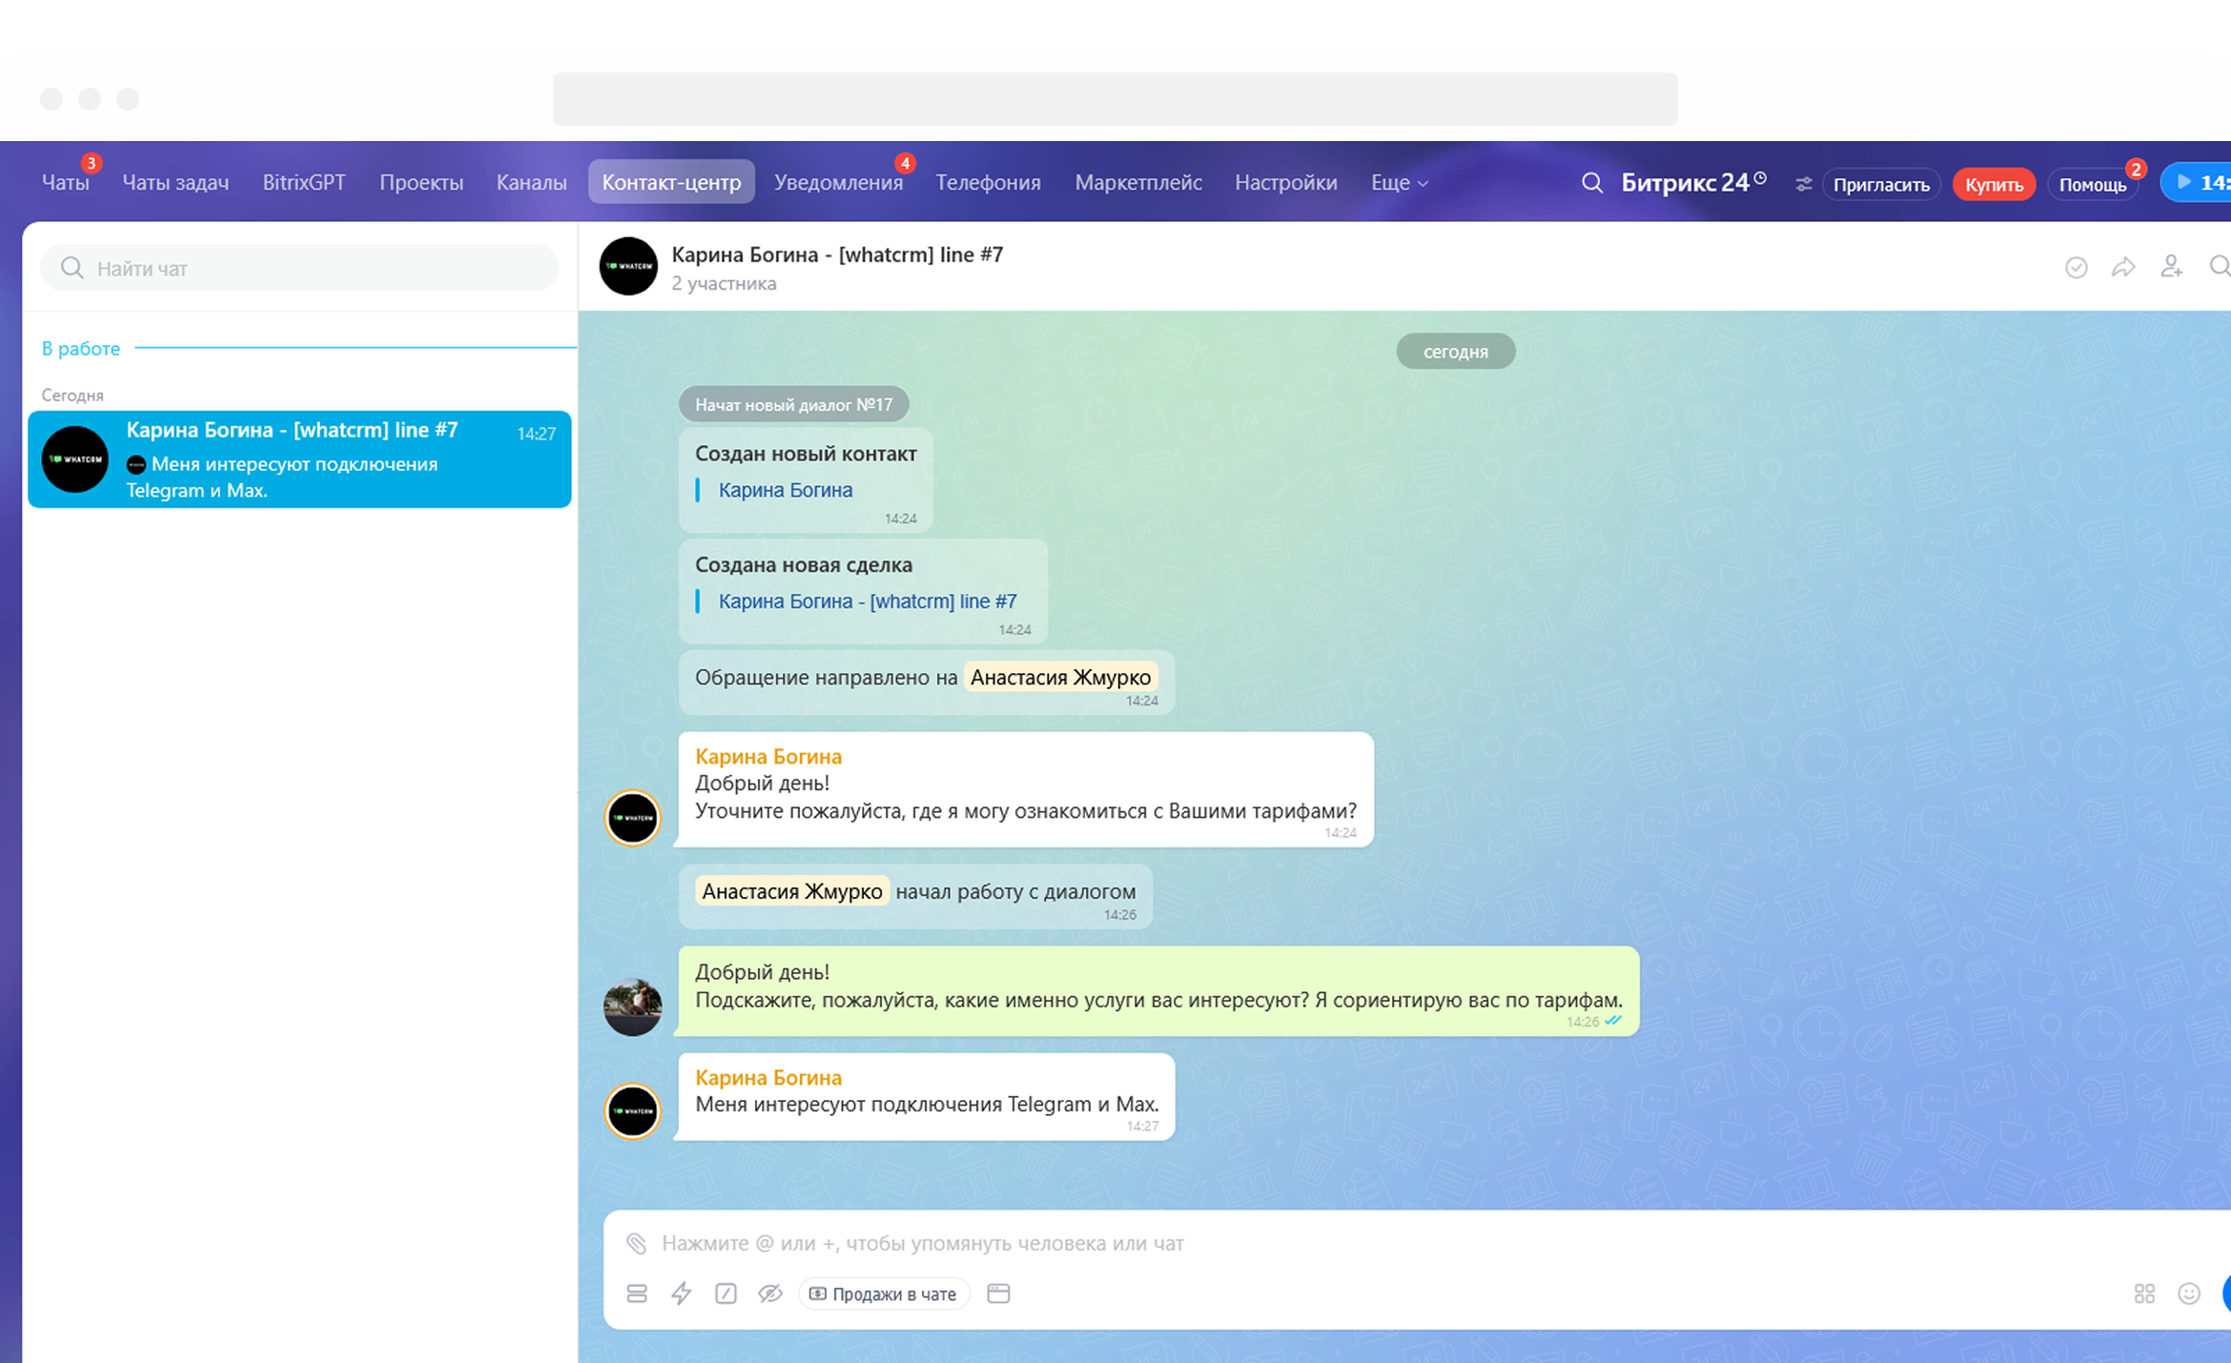Expand the Еще menu
This screenshot has height=1363, width=2231.
1399,182
